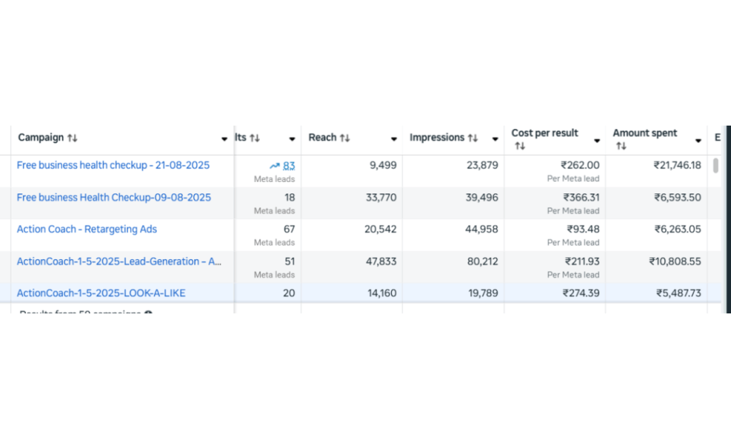Click sort arrows on Results column
Image resolution: width=731 pixels, height=439 pixels.
tap(255, 138)
